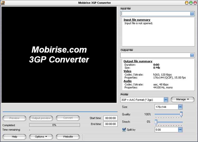The width and height of the screenshot is (198, 142).
Task: Click the '0 Mb' size value
Action: [x=157, y=68]
